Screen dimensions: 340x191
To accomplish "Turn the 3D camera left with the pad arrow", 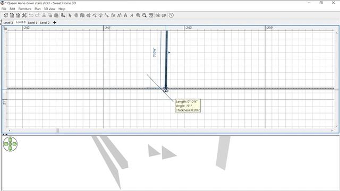I will pos(6,144).
